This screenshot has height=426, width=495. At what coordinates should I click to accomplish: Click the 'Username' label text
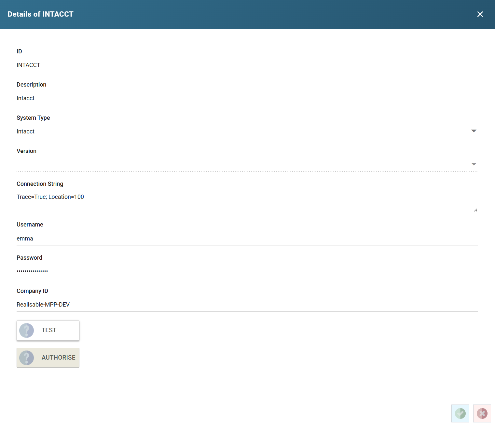(x=30, y=225)
